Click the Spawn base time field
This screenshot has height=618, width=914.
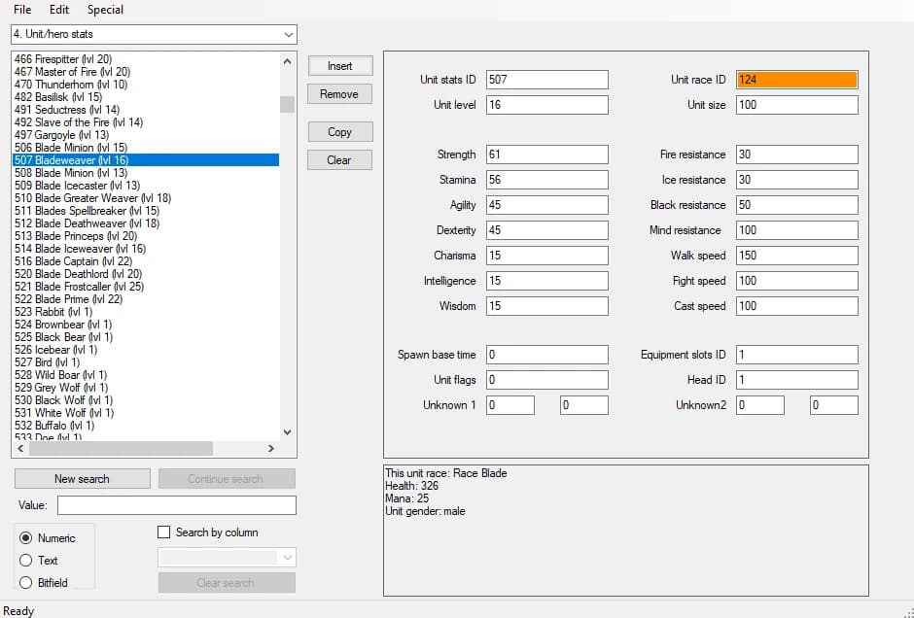coord(547,355)
